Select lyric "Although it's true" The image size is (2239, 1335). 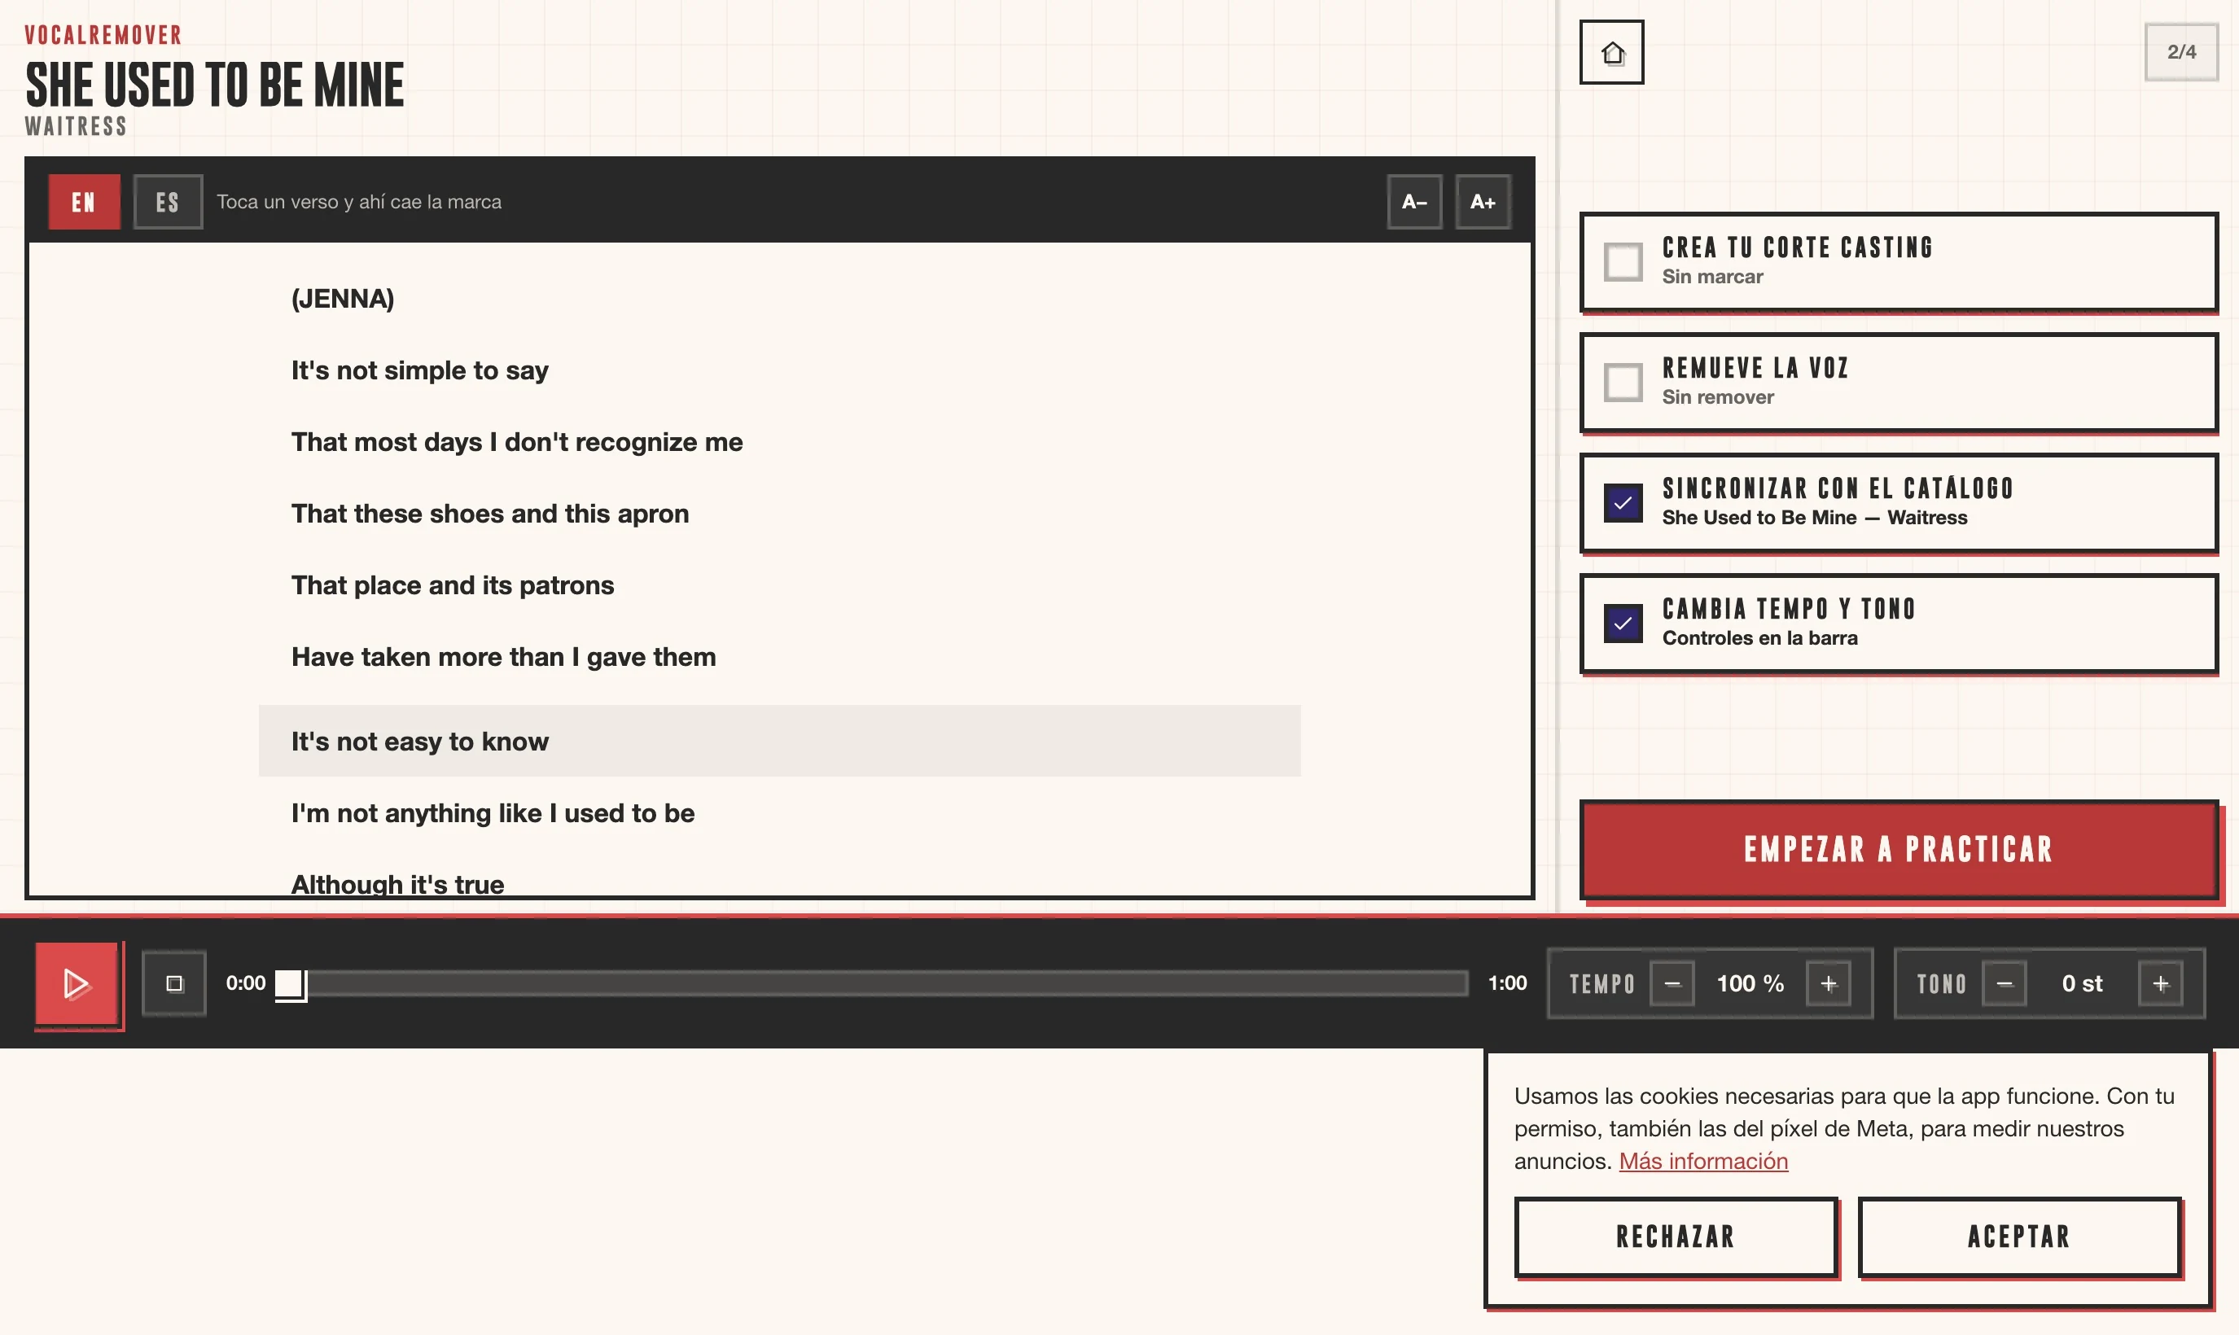(x=397, y=883)
